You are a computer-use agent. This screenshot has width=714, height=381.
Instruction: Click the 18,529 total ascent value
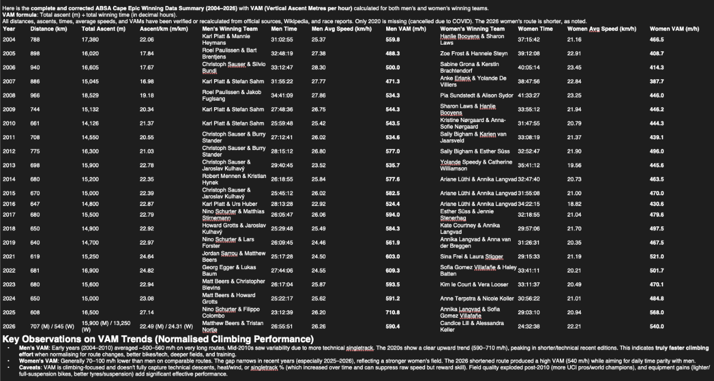click(92, 95)
